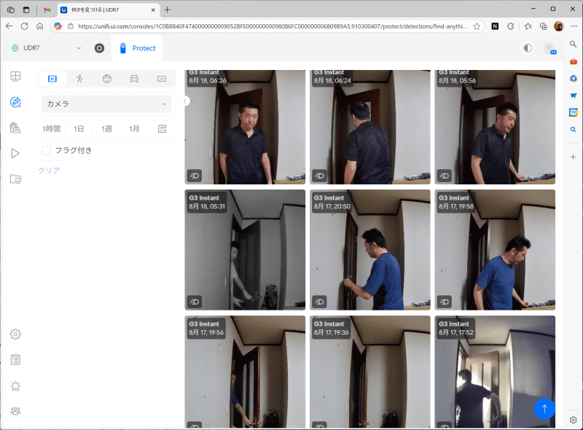Select the license plate detection filter icon
Viewport: 583px width, 430px height.
coord(162,78)
